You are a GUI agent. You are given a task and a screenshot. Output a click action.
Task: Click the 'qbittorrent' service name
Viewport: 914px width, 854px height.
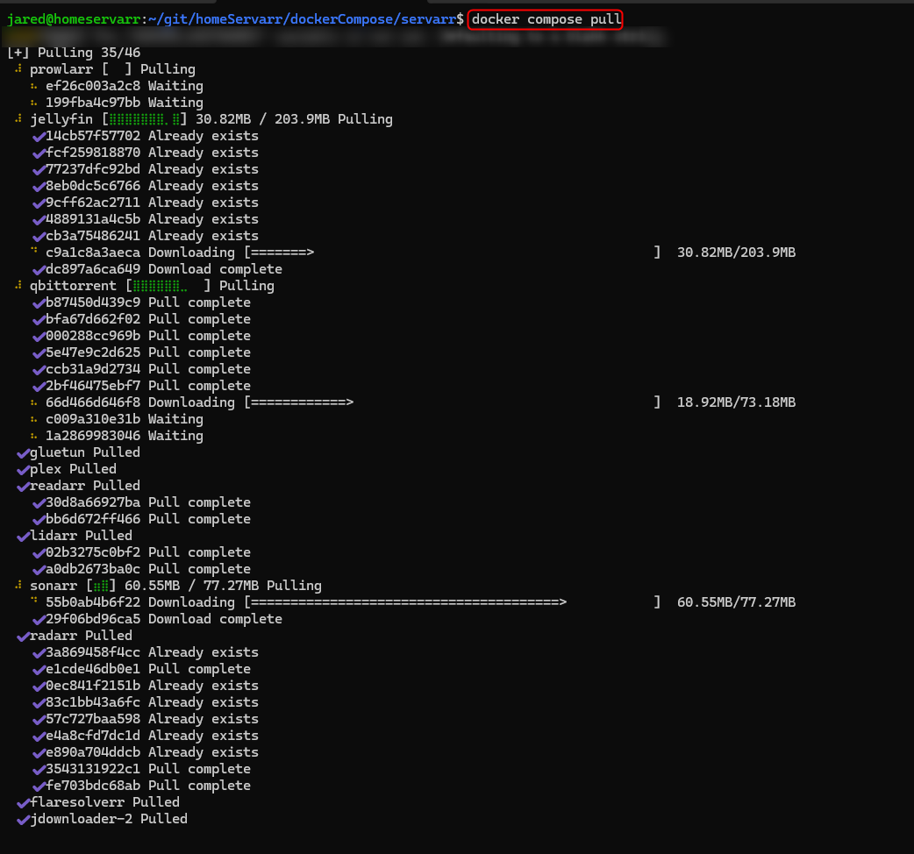[73, 286]
